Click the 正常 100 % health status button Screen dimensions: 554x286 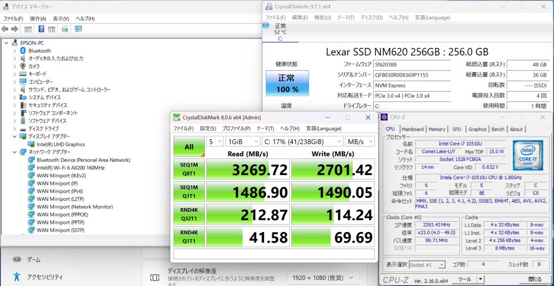pyautogui.click(x=287, y=83)
